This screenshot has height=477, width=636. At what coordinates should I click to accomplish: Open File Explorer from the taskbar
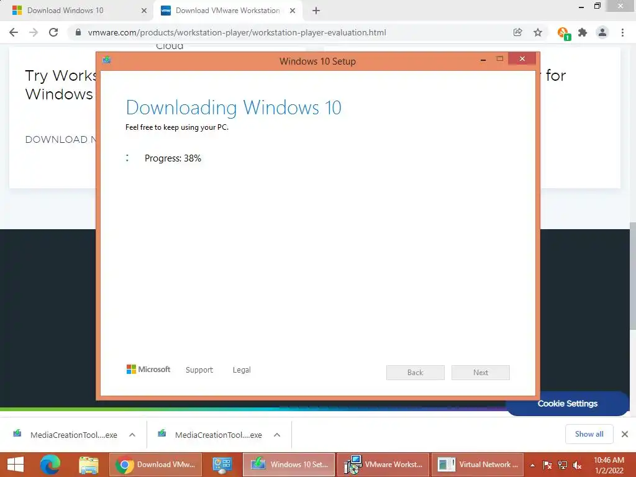click(x=88, y=465)
